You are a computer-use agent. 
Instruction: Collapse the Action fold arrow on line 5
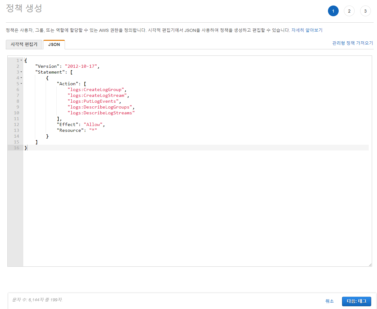pos(21,84)
